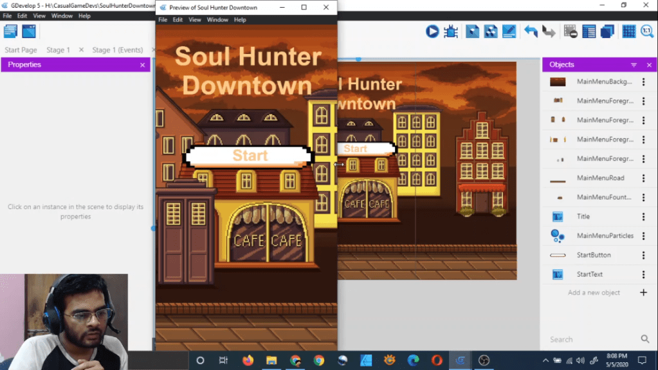Switch to the Stage 1 (Events) tab
Viewport: 658px width, 370px height.
pyautogui.click(x=117, y=50)
